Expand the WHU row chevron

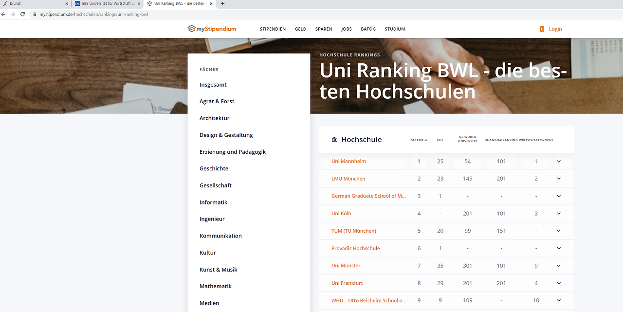(559, 300)
